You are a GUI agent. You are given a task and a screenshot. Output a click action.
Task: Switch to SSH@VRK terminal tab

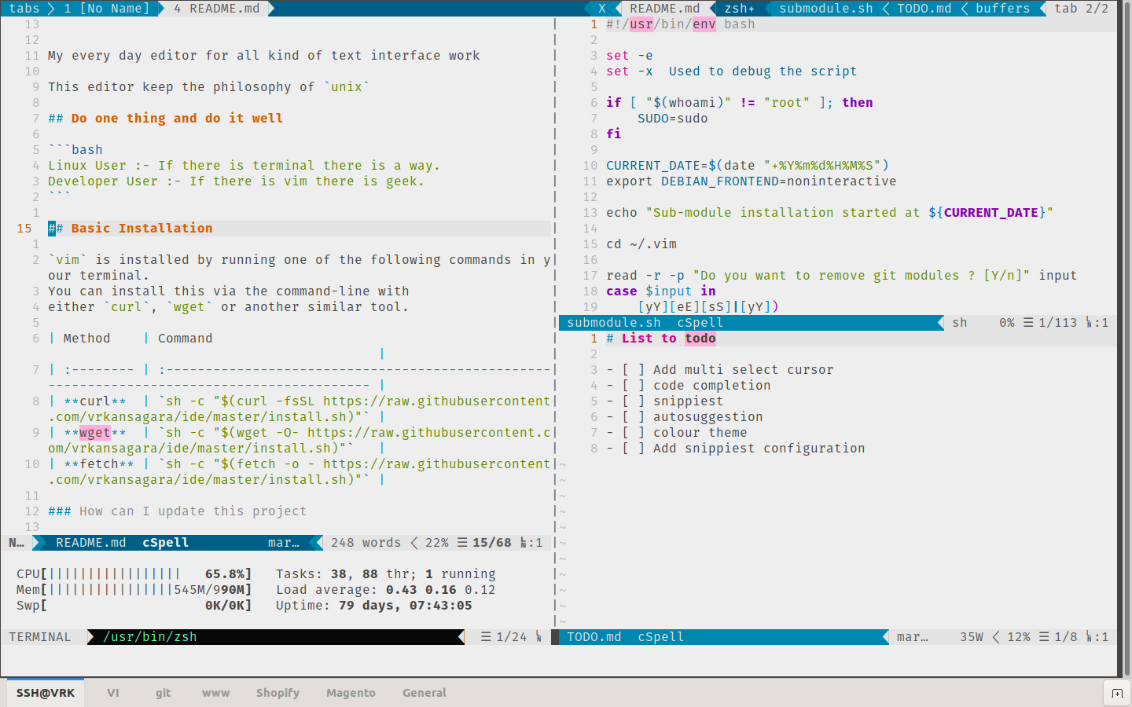46,693
